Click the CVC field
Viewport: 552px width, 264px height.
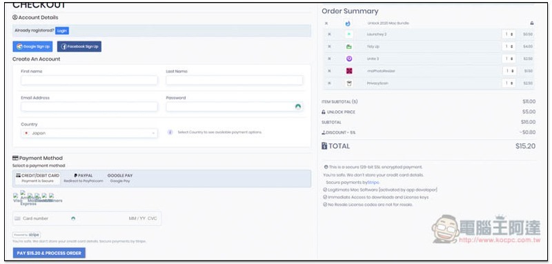coord(152,219)
